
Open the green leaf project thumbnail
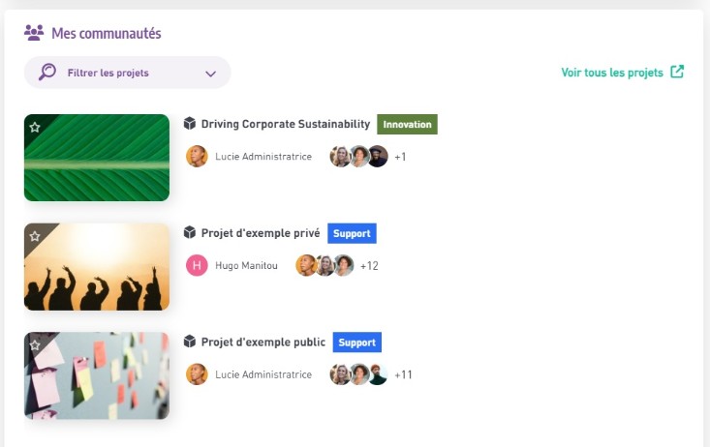(x=97, y=158)
